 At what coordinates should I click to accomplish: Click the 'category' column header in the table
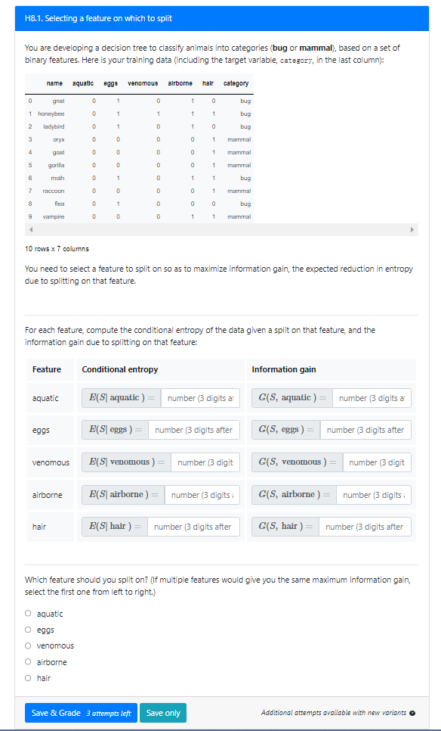[236, 83]
